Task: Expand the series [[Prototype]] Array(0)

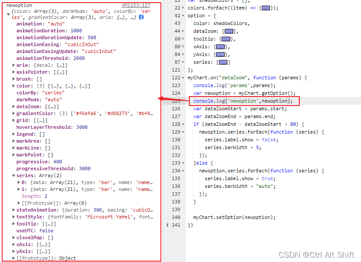Action: tap(19, 203)
